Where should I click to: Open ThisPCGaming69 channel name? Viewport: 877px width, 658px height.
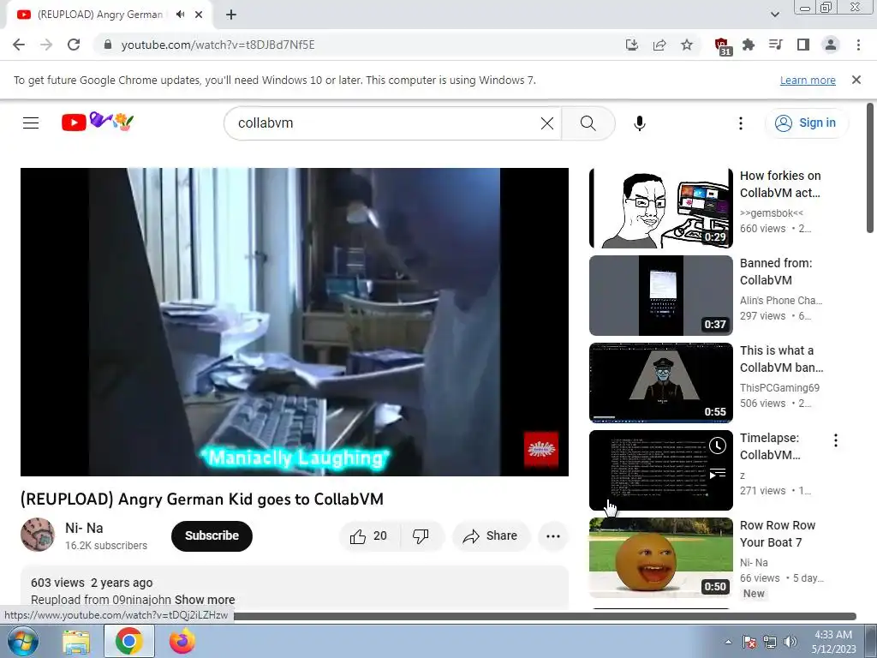(779, 388)
